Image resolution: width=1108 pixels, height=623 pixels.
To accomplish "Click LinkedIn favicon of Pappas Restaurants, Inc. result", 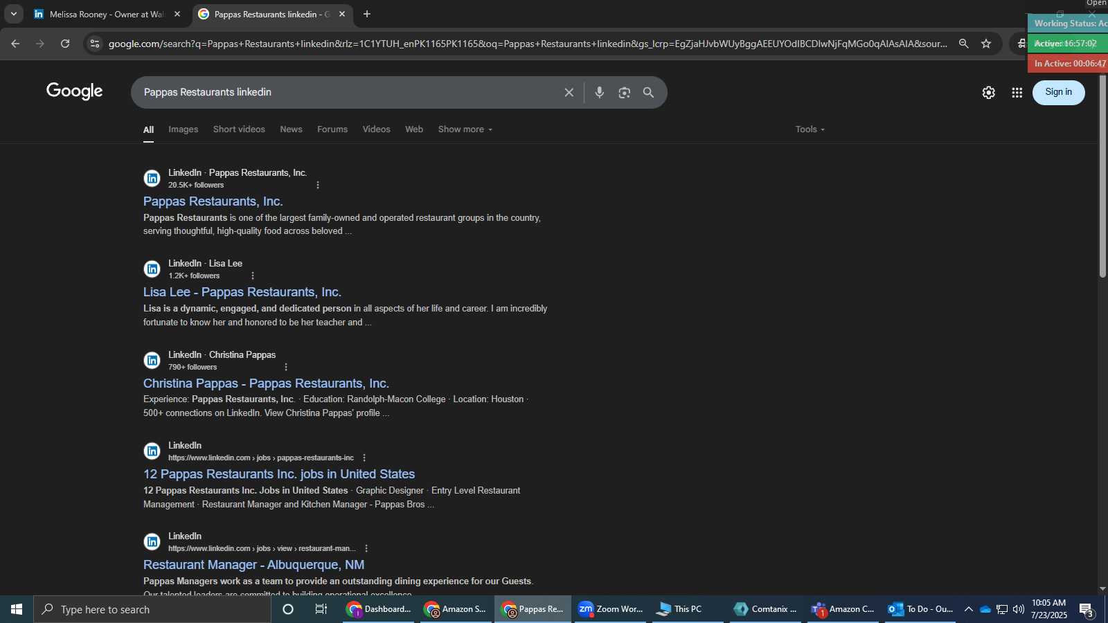I will (152, 179).
